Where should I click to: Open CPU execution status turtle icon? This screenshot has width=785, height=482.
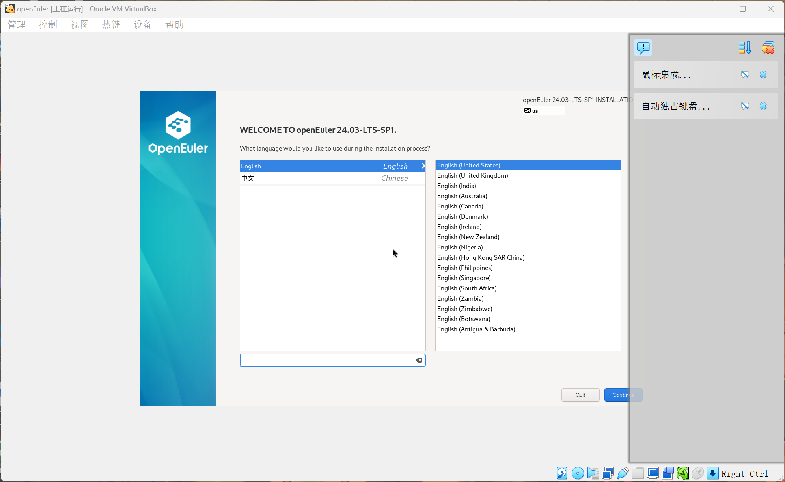click(682, 473)
